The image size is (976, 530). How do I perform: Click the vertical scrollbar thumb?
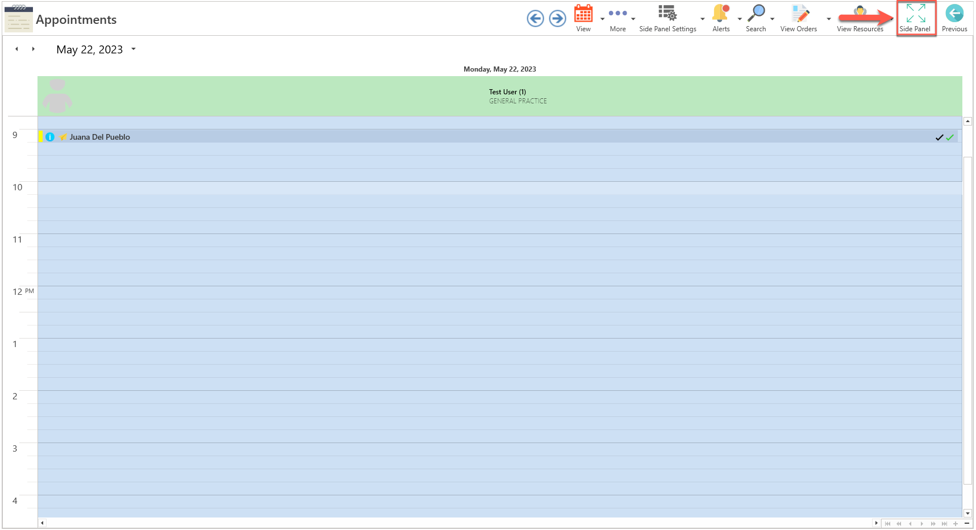point(967,321)
